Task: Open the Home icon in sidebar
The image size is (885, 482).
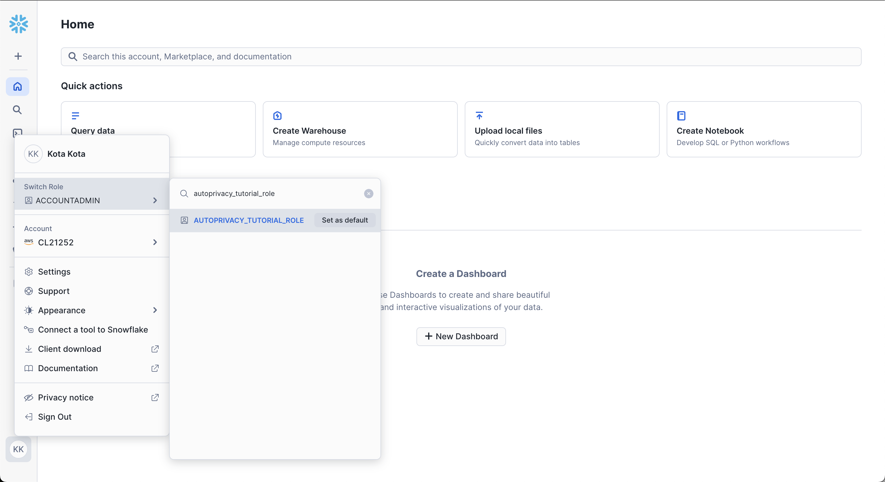Action: pyautogui.click(x=18, y=87)
